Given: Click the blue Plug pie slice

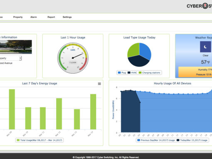Looking at the screenshot, I should coord(145,51).
